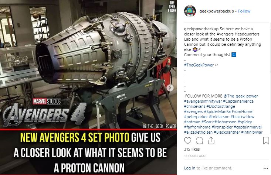This screenshot has height=175, width=271.
Task: Click the #Doctorstrange hashtag
Action: [221, 106]
